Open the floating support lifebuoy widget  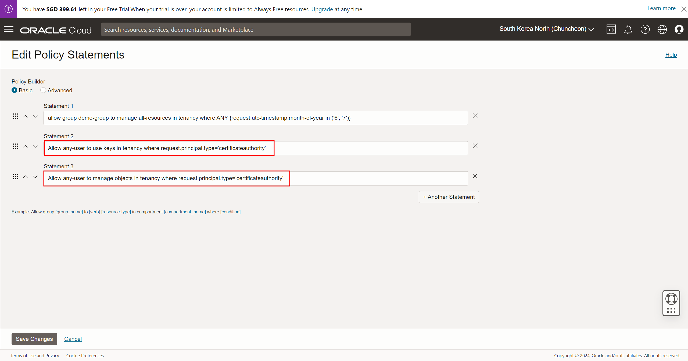[x=671, y=299]
